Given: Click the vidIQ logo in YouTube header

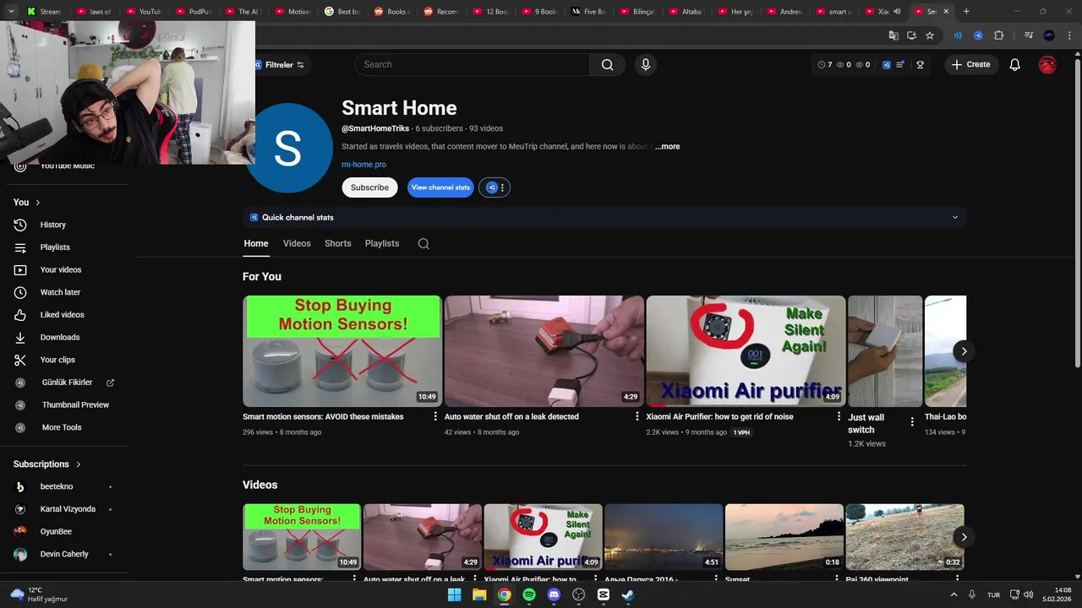Looking at the screenshot, I should pyautogui.click(x=887, y=64).
